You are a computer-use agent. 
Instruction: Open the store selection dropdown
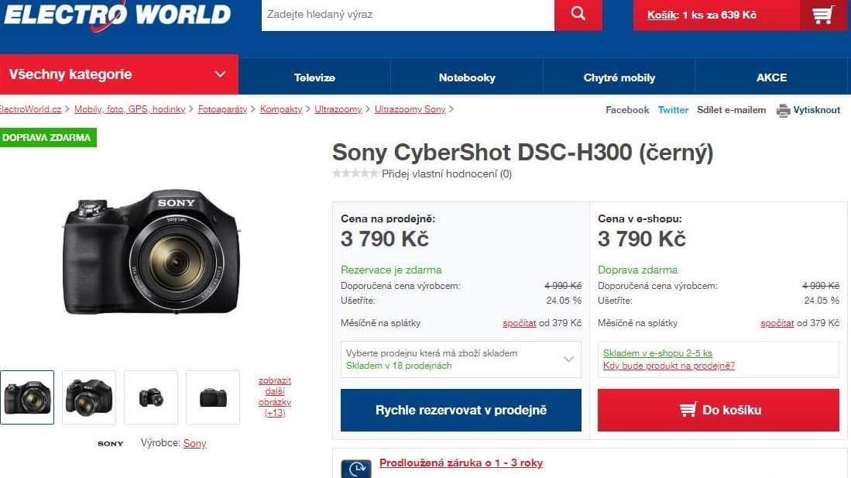tap(461, 359)
